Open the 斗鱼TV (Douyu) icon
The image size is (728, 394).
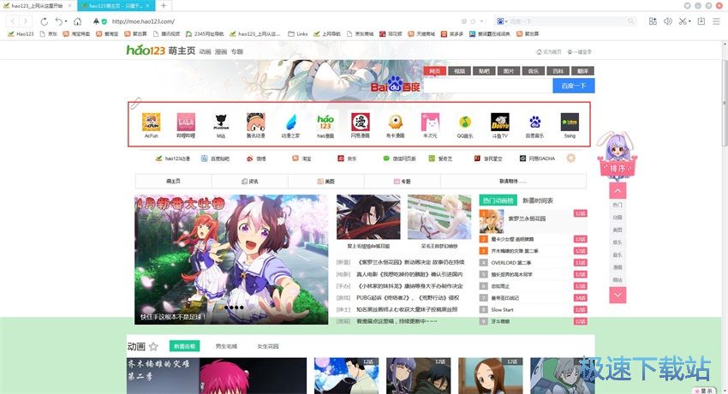coord(500,122)
